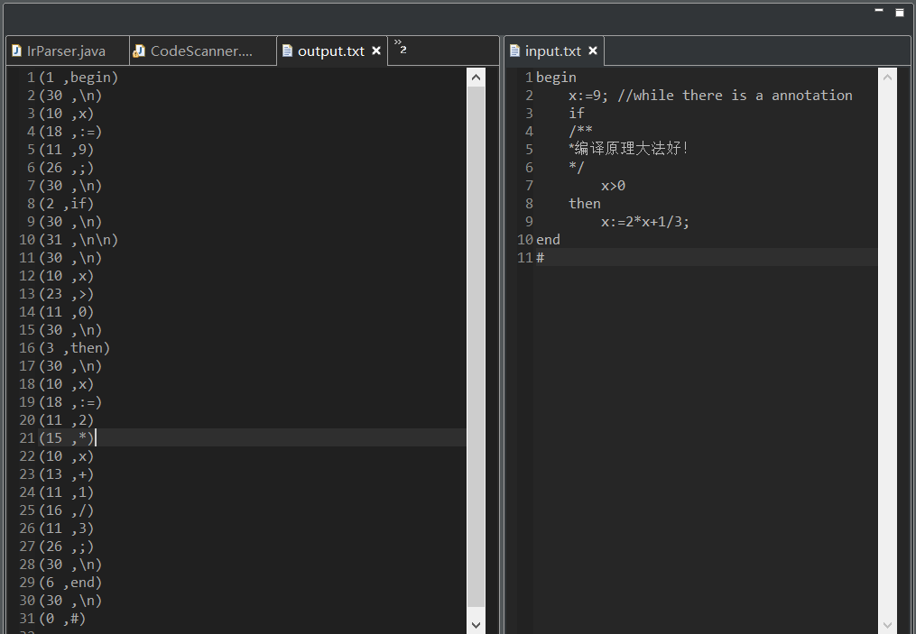The height and width of the screenshot is (634, 916).
Task: Click the "*/" comment end in input.txt
Action: point(577,168)
